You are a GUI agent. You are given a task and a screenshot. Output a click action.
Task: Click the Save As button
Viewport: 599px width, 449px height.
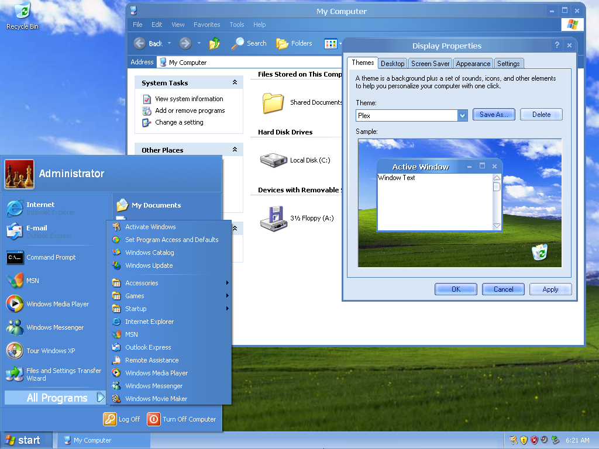493,114
